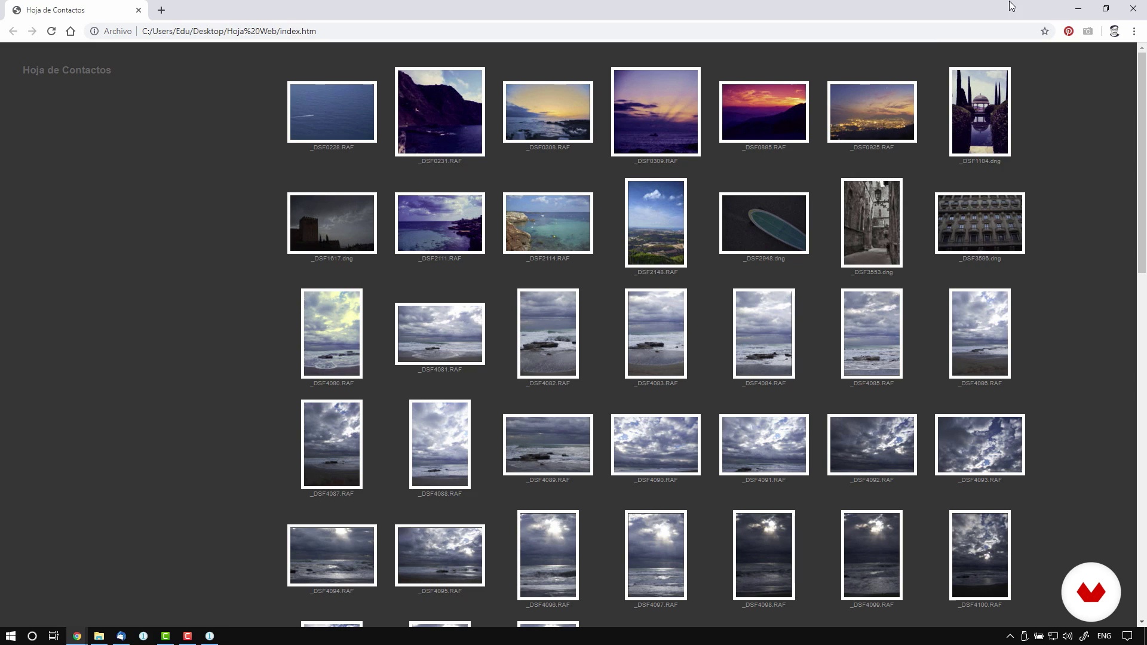Open the red Camtasia recorder icon
This screenshot has width=1147, height=645.
188,636
